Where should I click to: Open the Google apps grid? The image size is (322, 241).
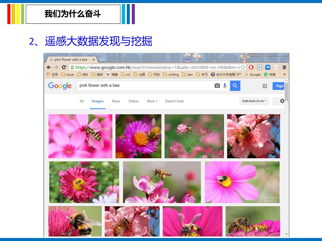(x=265, y=86)
